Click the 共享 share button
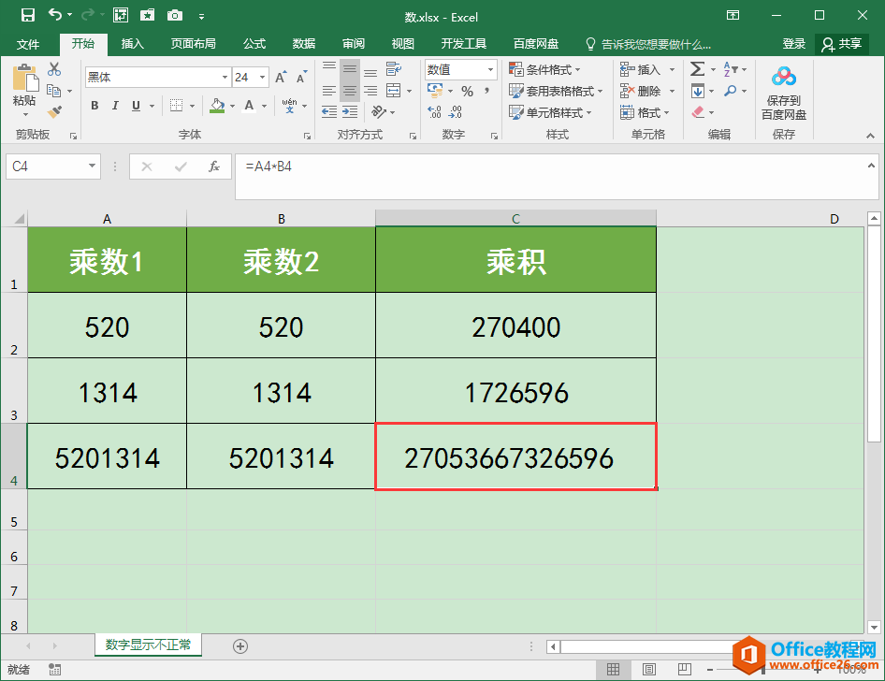 coord(842,44)
